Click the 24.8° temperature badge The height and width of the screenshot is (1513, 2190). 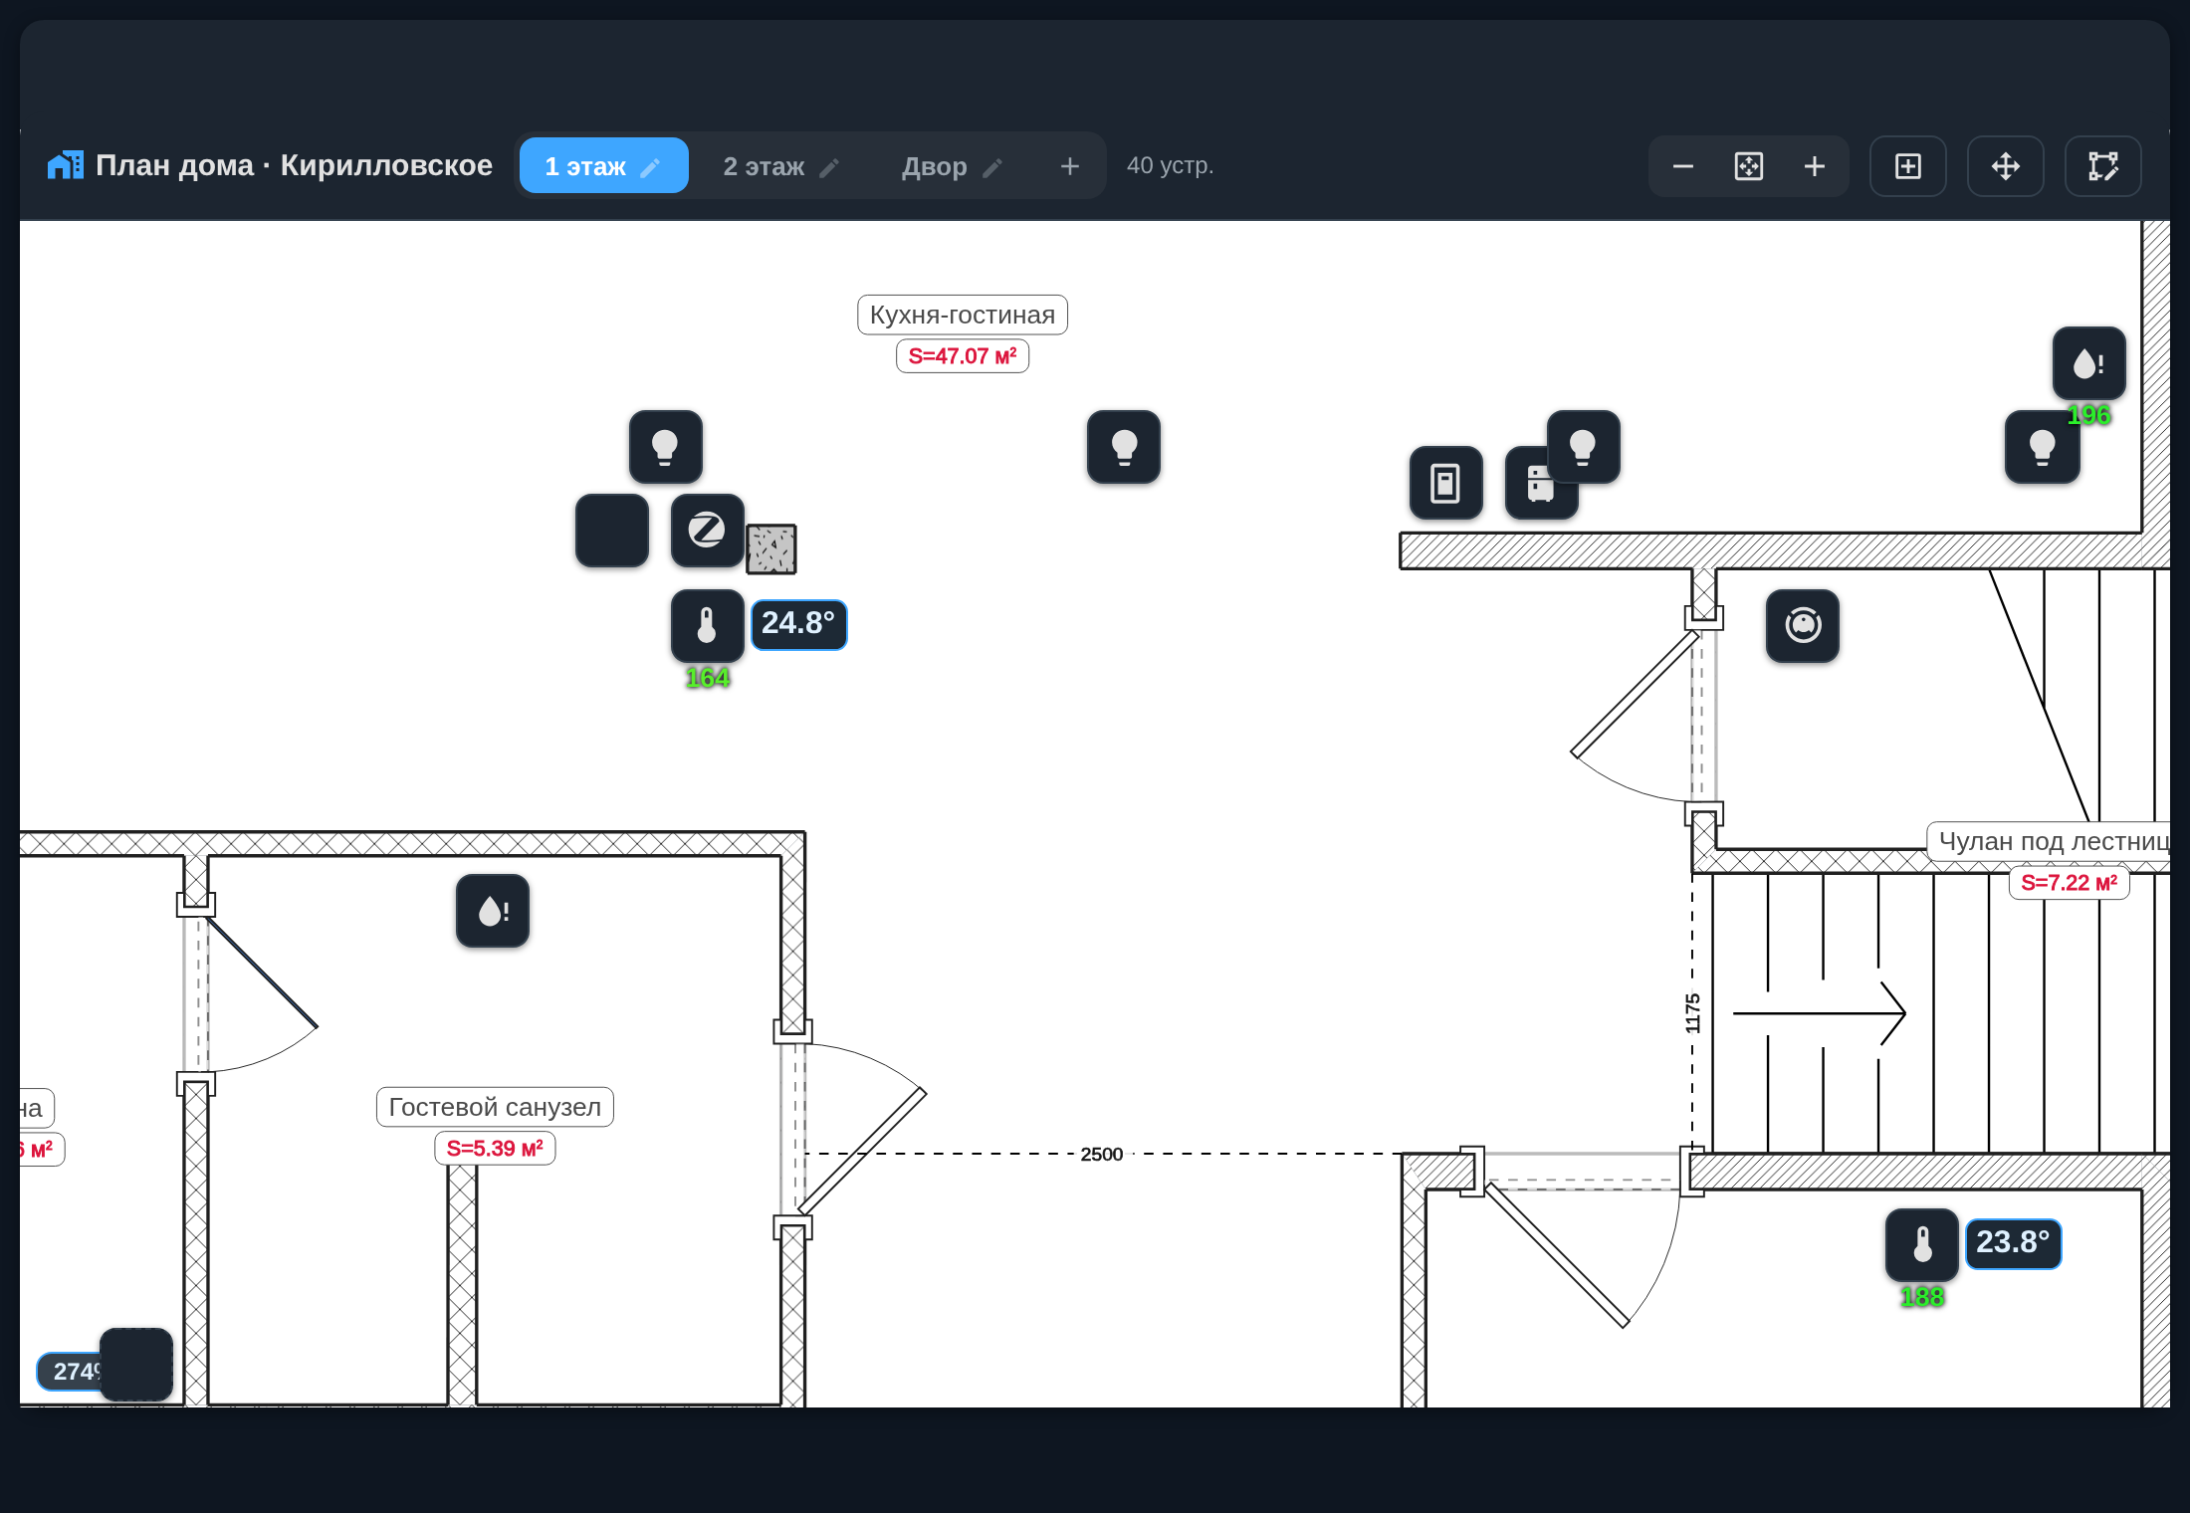[798, 624]
